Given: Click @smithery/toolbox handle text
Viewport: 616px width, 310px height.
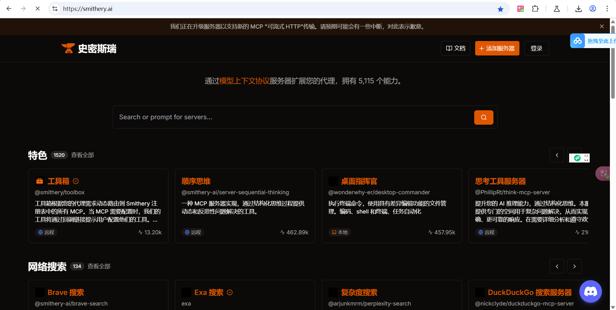Looking at the screenshot, I should 60,192.
